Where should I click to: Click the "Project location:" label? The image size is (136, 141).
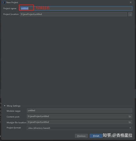click(11, 14)
